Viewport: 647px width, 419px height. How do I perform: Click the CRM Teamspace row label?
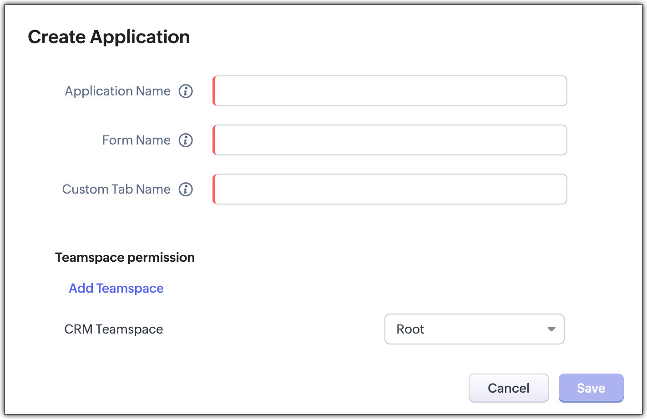pyautogui.click(x=114, y=329)
